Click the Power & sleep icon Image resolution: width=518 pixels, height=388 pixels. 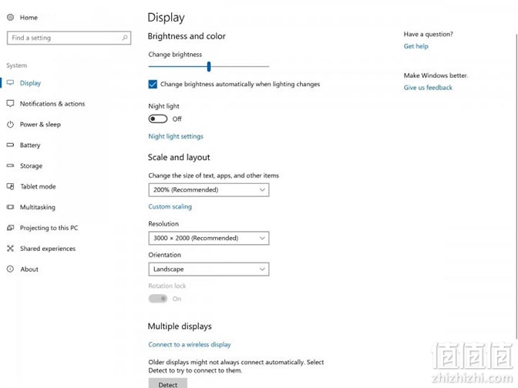coord(10,125)
